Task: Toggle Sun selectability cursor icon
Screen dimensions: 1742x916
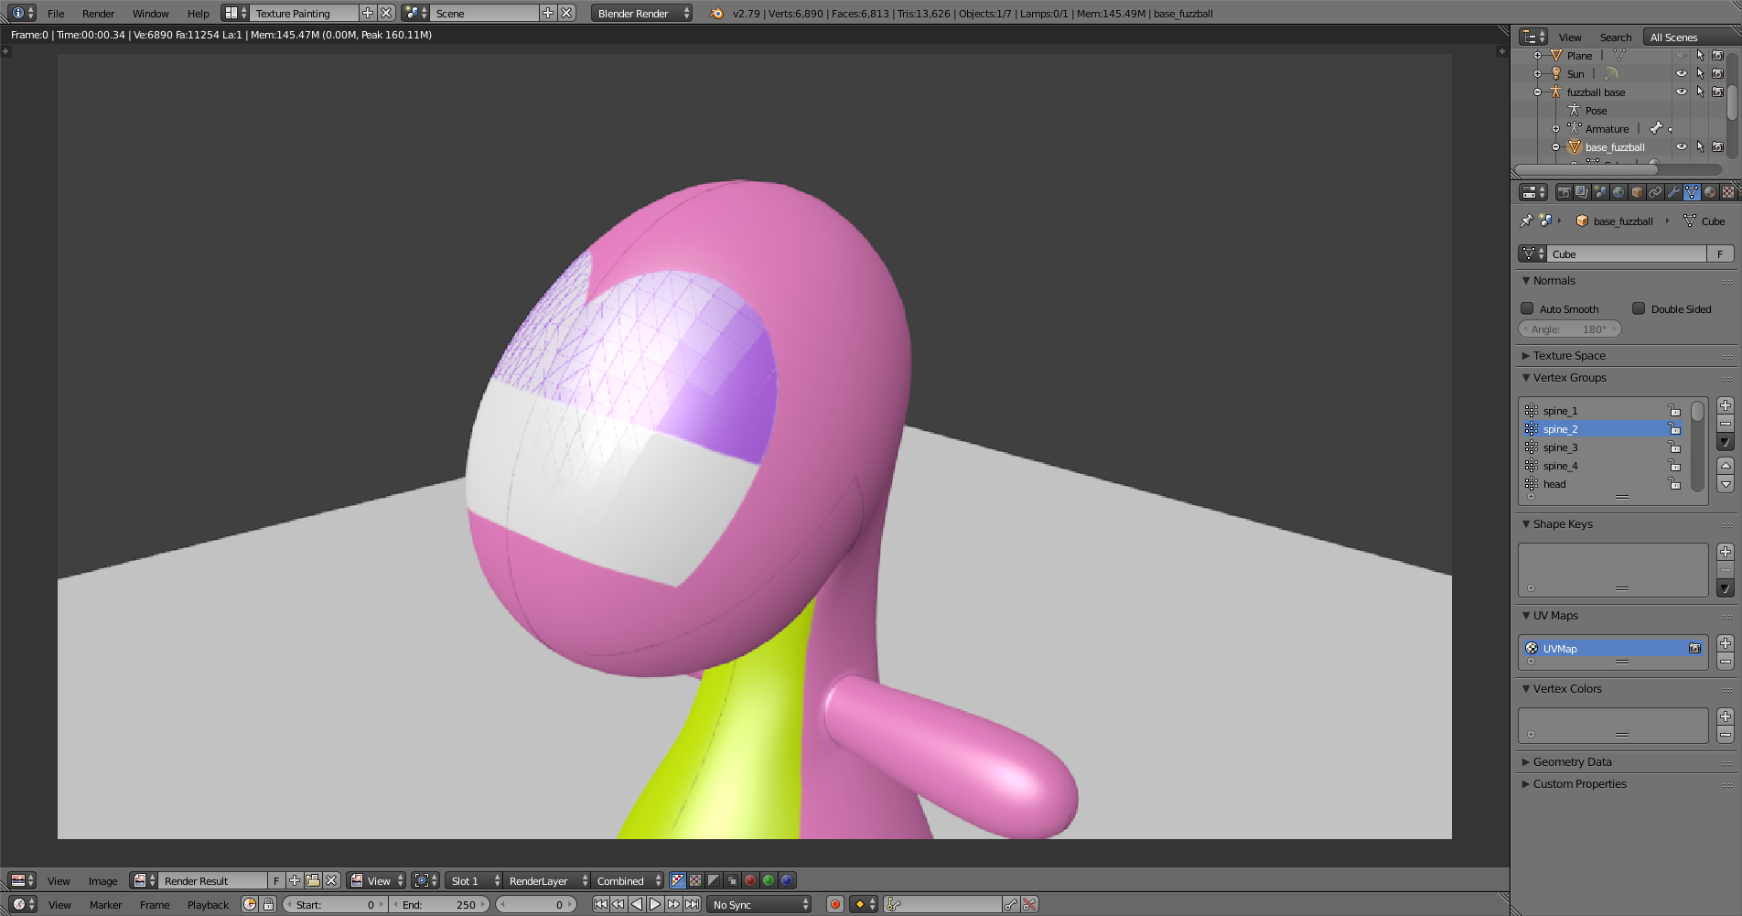Action: [x=1700, y=74]
